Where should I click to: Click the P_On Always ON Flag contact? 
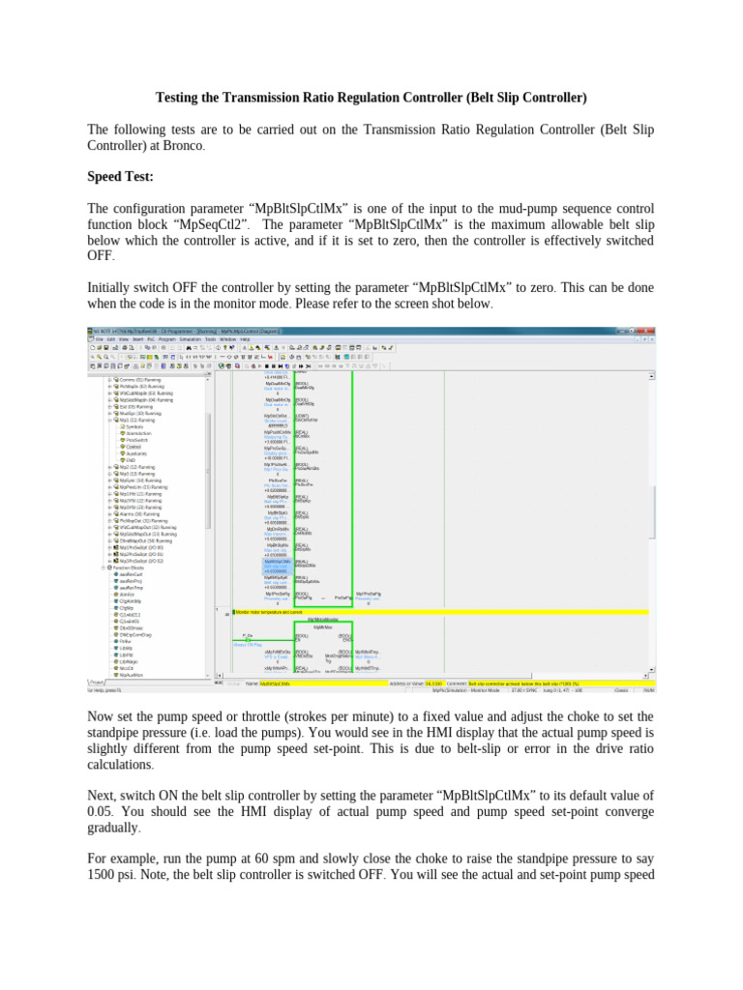point(247,638)
